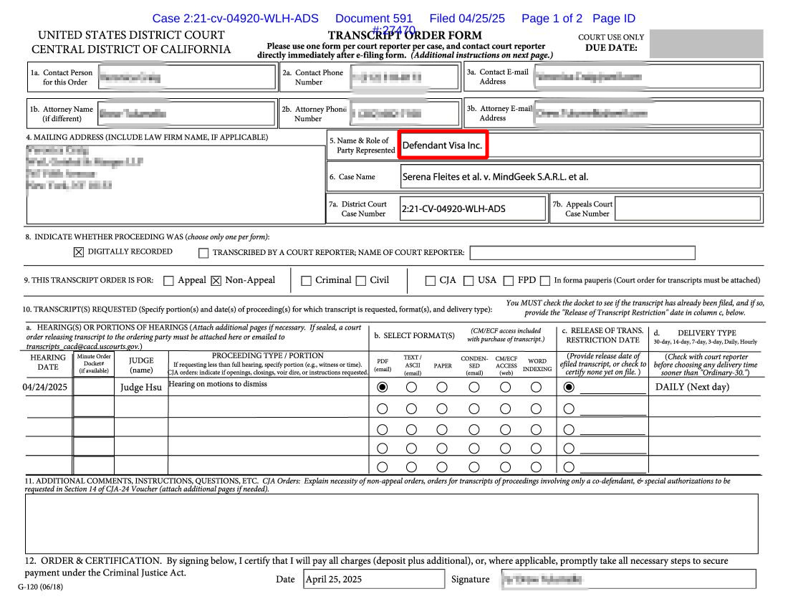Click Hearing on motions to dismiss cell
788x609 pixels.
(x=269, y=387)
